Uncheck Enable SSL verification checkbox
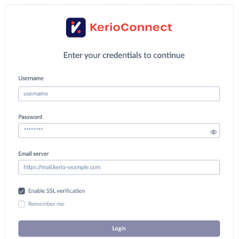239x239 pixels. pyautogui.click(x=22, y=191)
